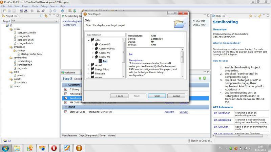
Task: Toggle the M4 CMSIS Core checkbox
Action: pos(66,102)
